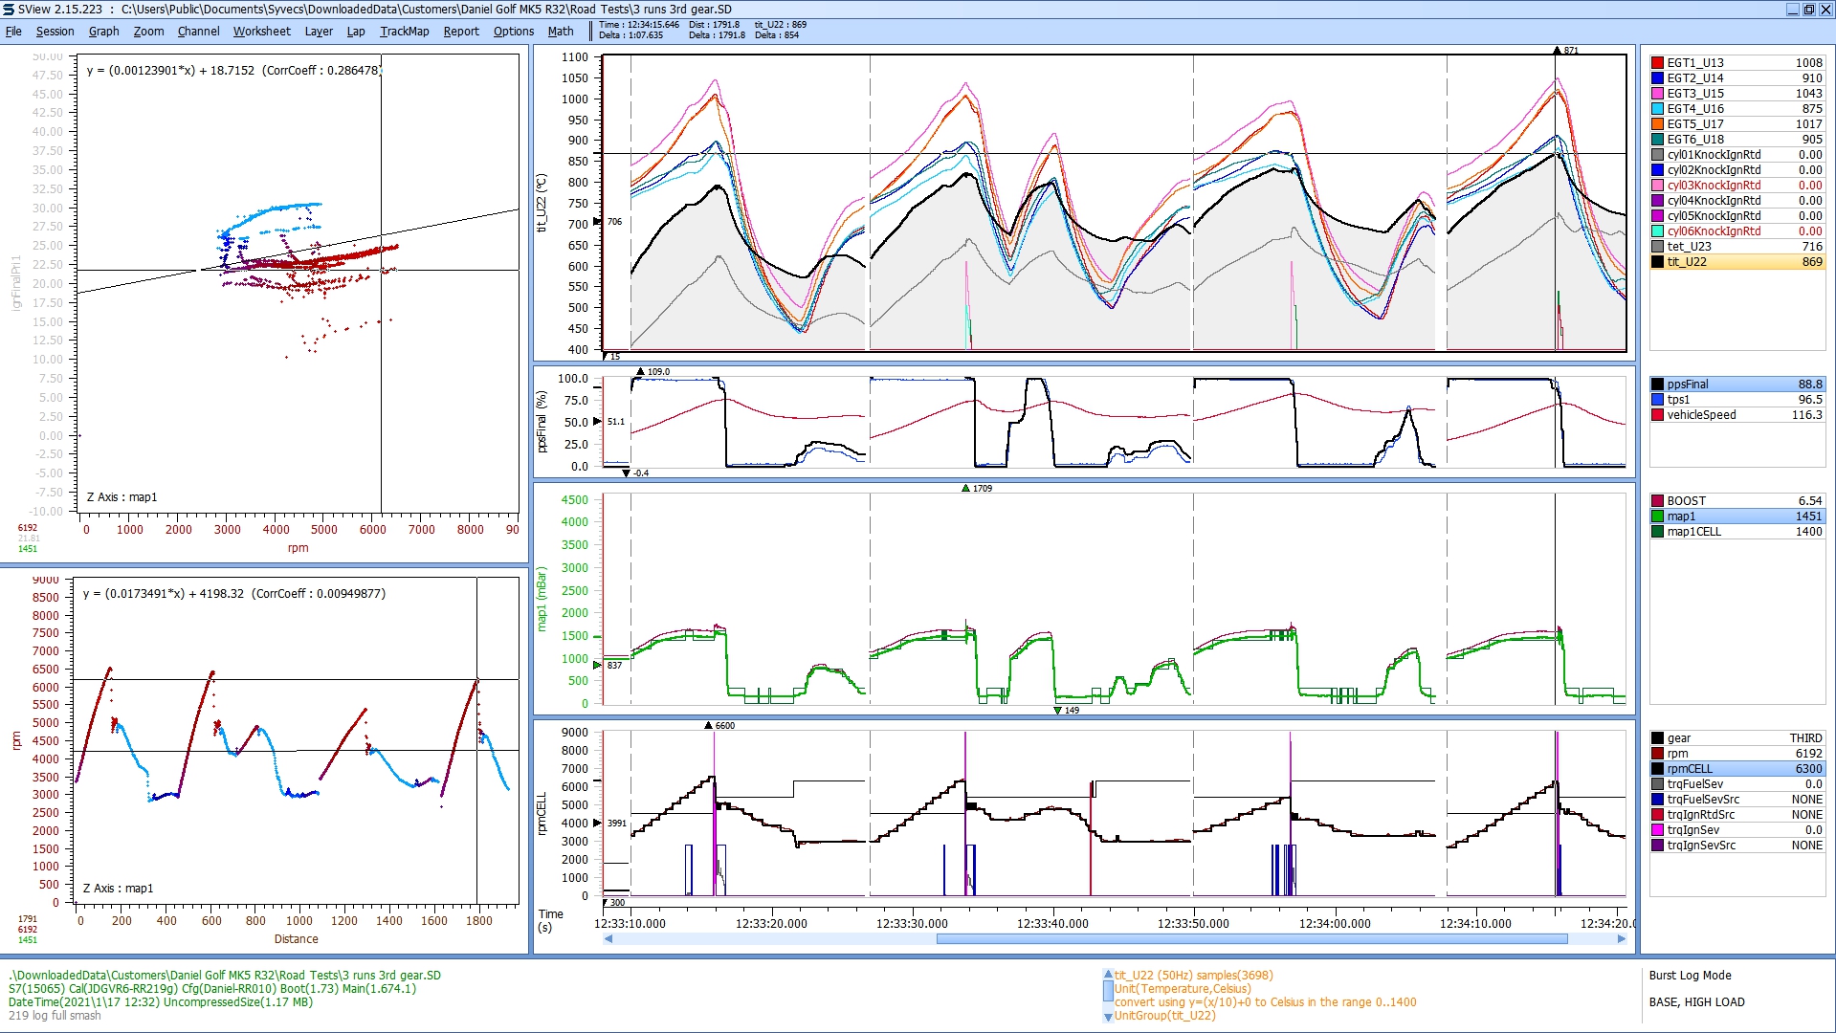Select the vehicleSpeed channel in legend
Viewport: 1836px width, 1033px height.
click(x=1737, y=415)
